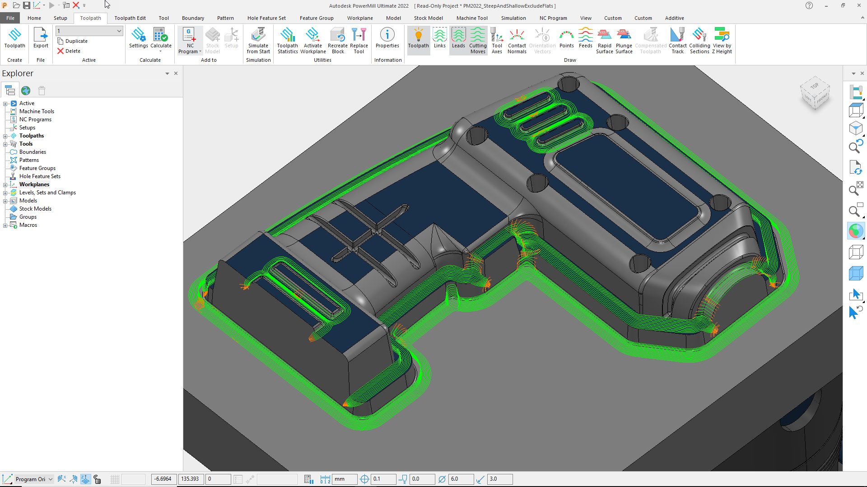This screenshot has height=487, width=867.
Task: Click the tolerance 0.1 input field
Action: (x=383, y=479)
